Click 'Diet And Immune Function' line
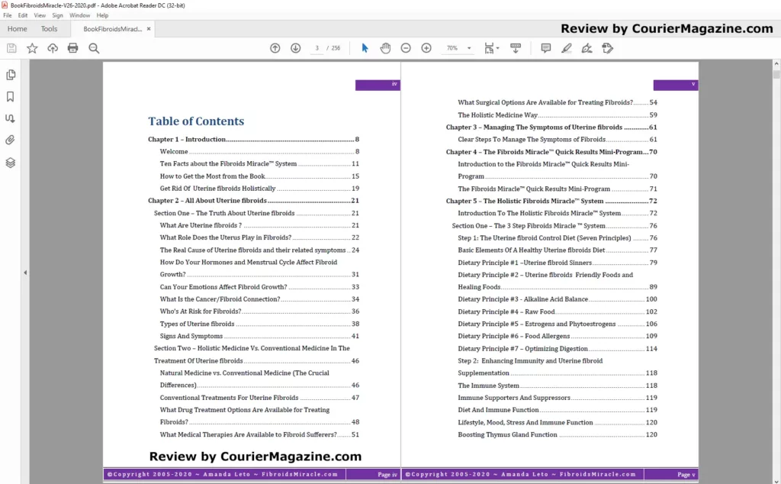 tap(558, 410)
